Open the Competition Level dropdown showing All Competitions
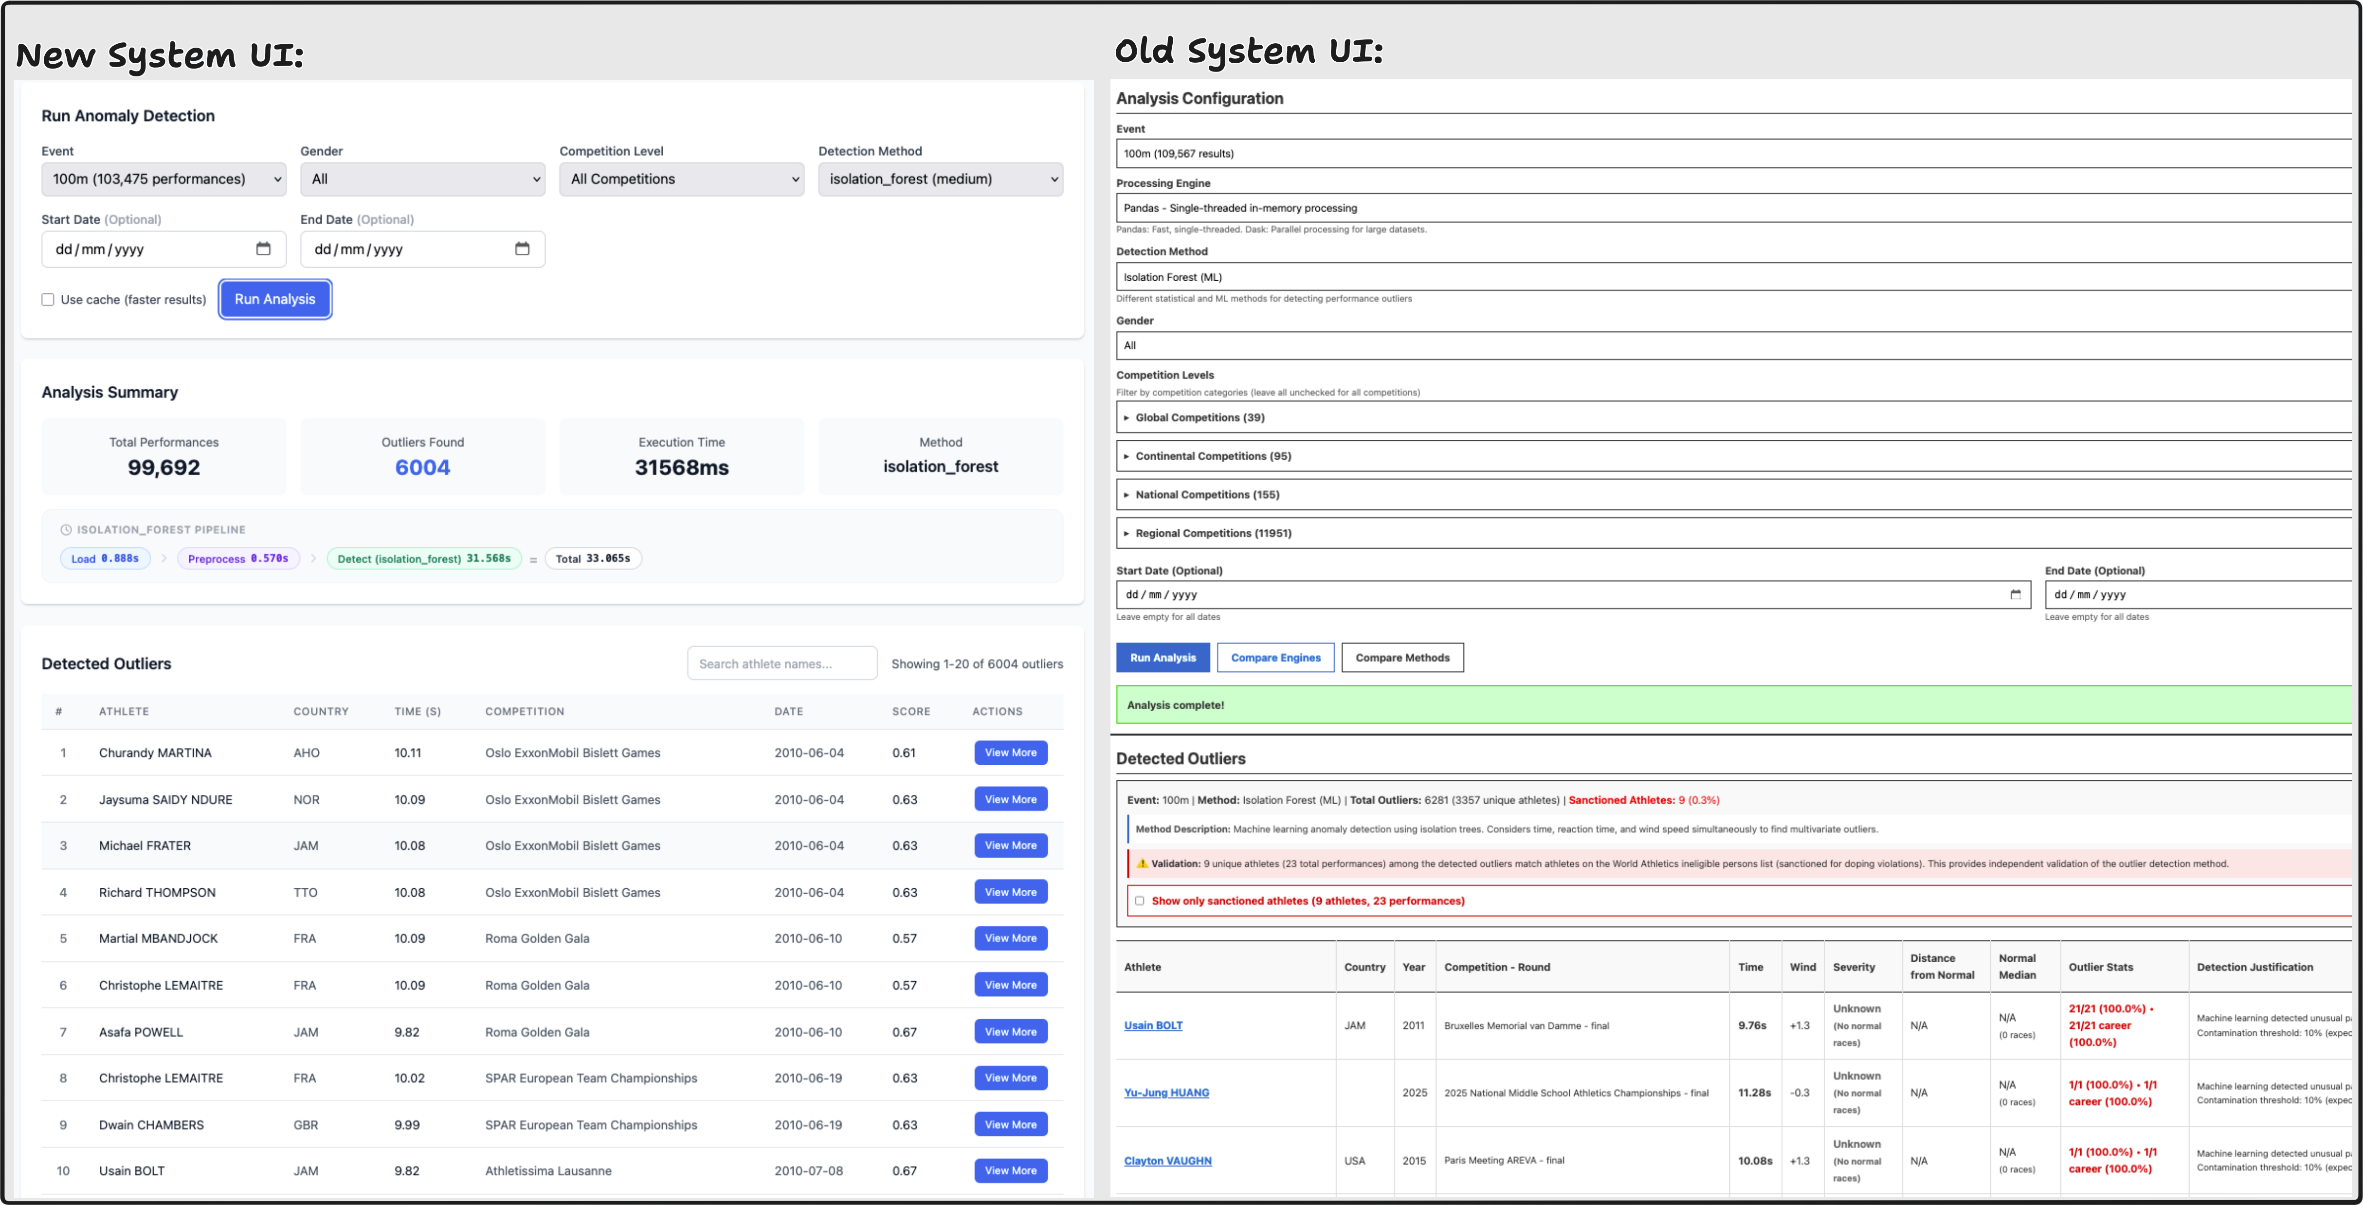This screenshot has width=2363, height=1205. [x=682, y=179]
